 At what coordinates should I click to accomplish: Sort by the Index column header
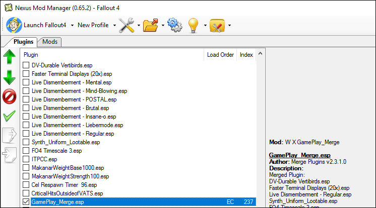point(246,55)
